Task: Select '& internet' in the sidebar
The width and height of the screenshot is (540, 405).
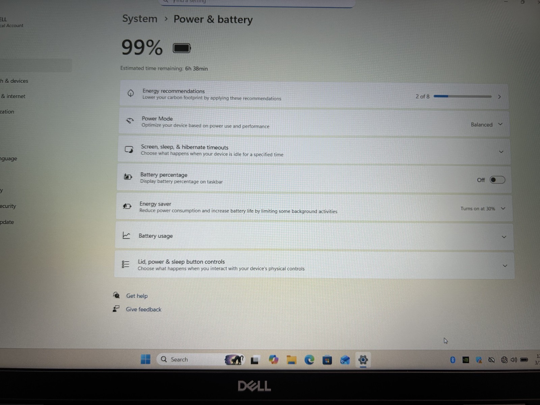Action: tap(13, 96)
